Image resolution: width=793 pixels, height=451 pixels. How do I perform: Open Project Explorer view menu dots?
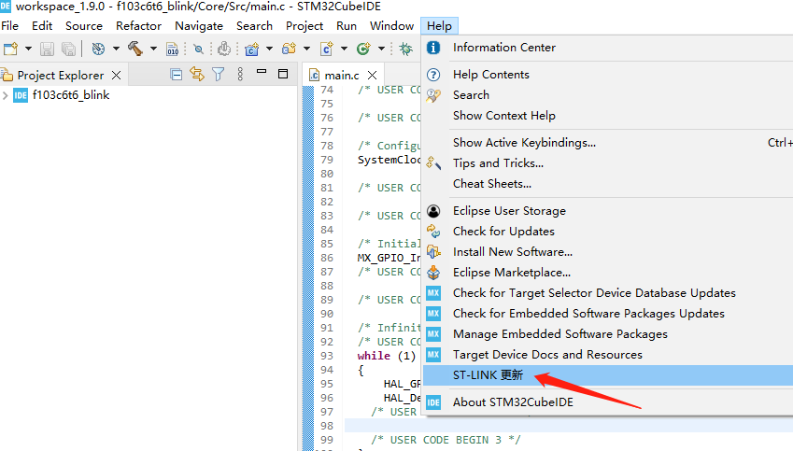(240, 75)
